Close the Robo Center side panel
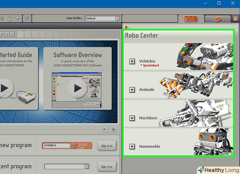Viewport: 240px width, 174px height. pos(235,19)
